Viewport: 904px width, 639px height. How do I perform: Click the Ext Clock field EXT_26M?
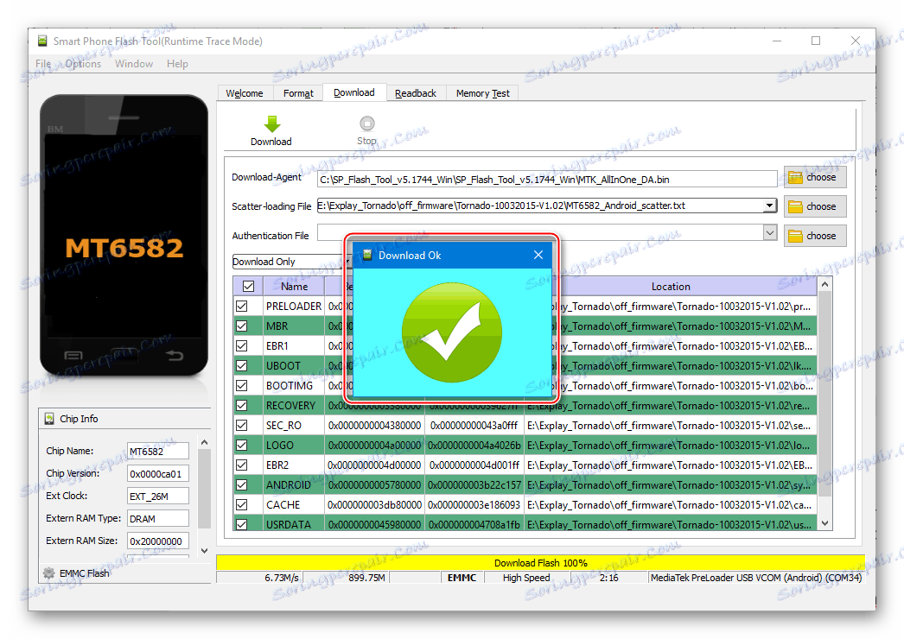[158, 497]
